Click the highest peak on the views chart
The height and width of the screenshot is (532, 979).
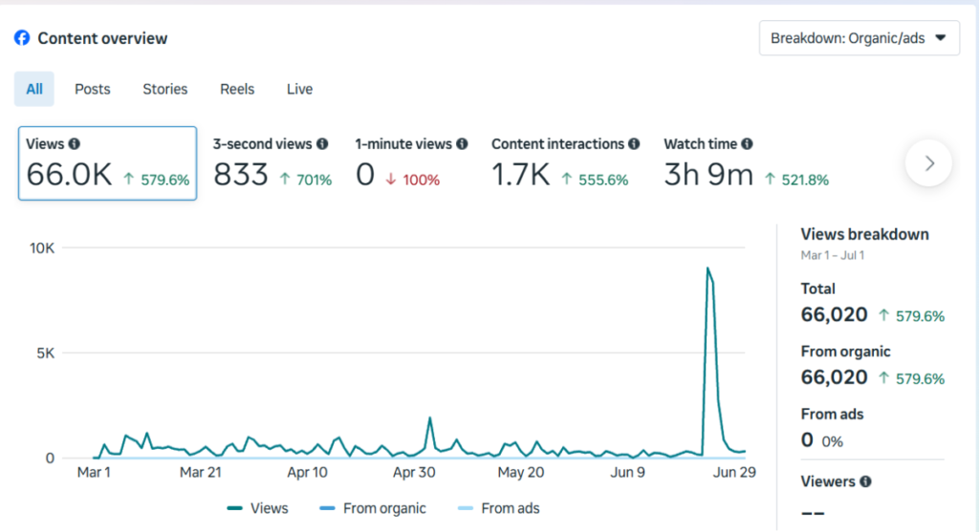(x=707, y=269)
